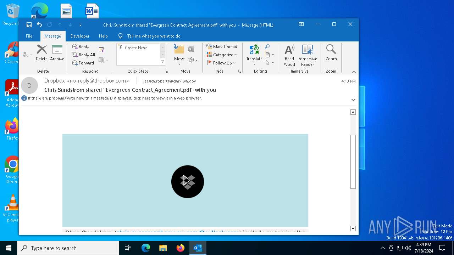Expand the message header chevron

pyautogui.click(x=353, y=100)
